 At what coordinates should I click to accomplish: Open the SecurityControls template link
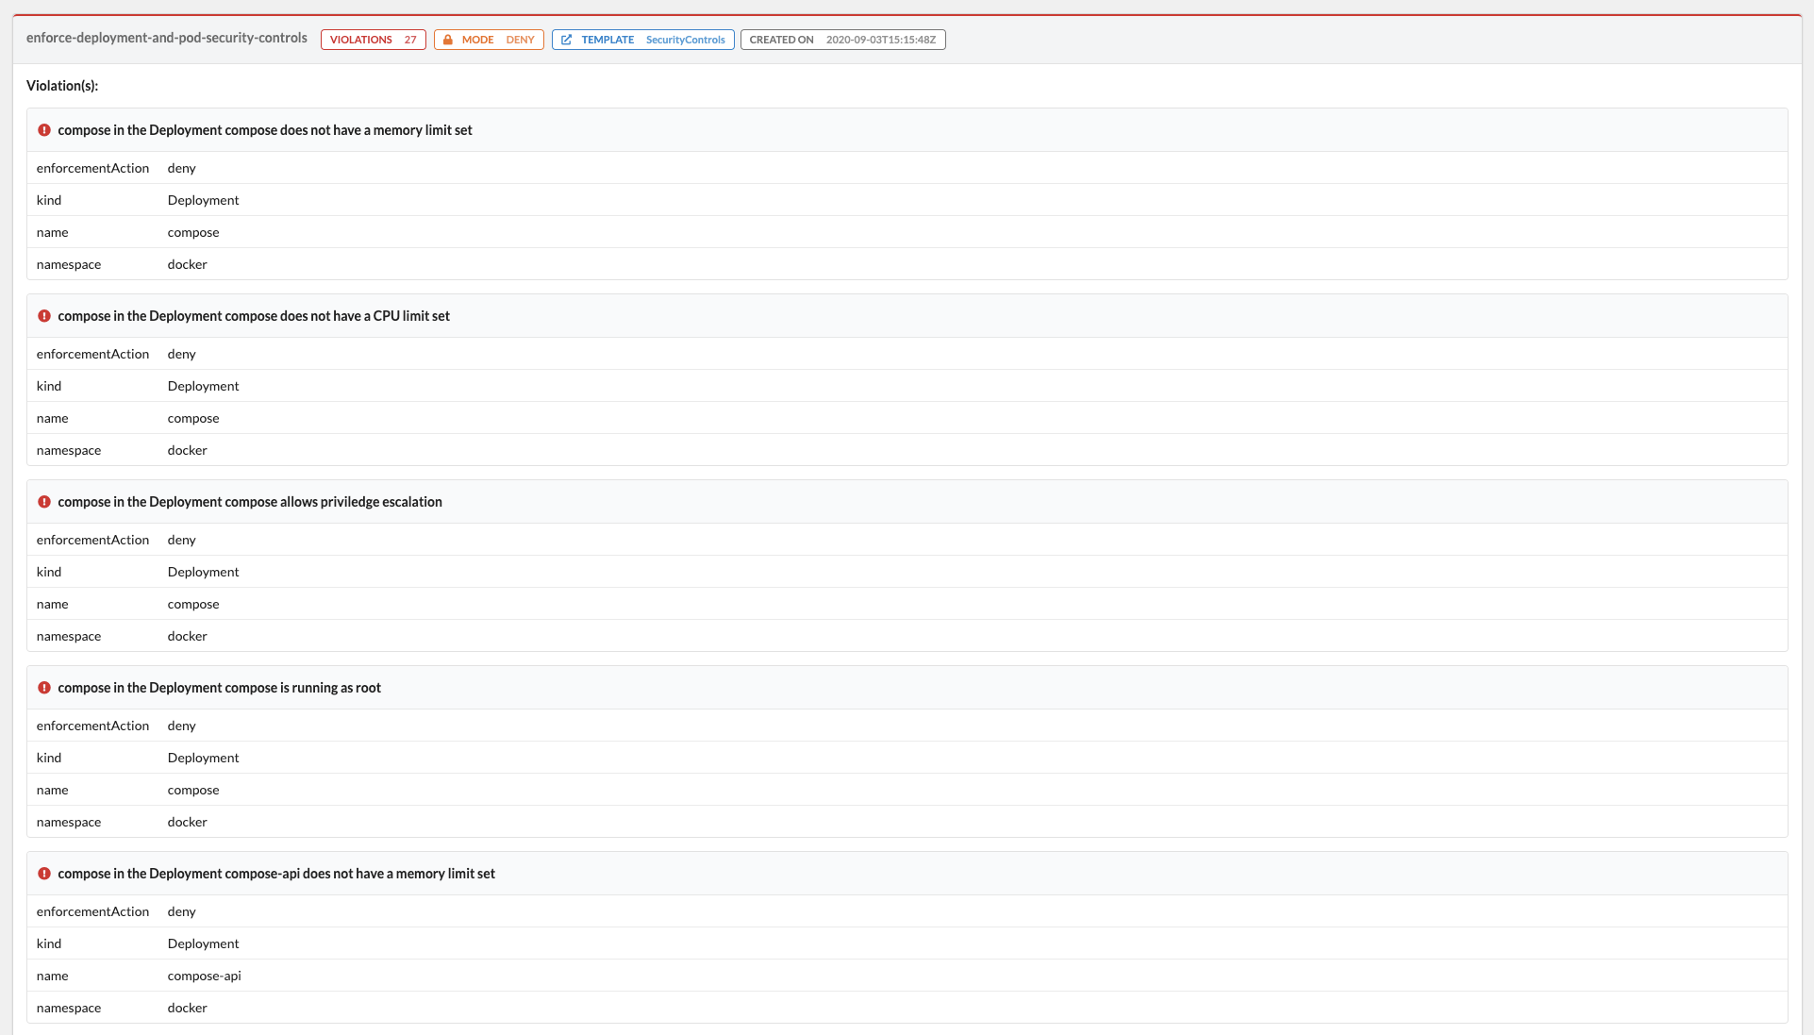click(685, 40)
